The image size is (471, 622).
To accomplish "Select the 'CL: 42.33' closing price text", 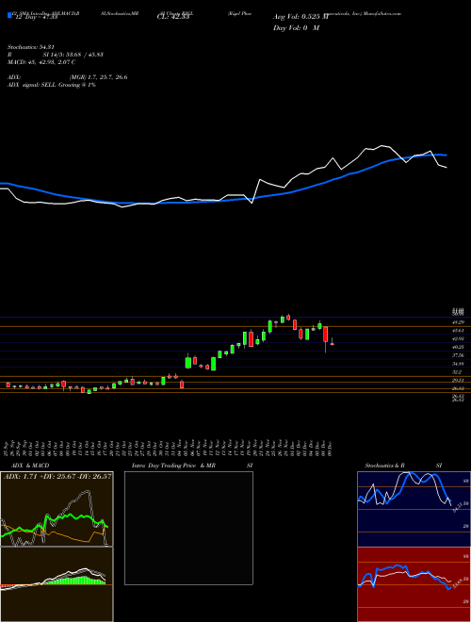I will point(173,17).
